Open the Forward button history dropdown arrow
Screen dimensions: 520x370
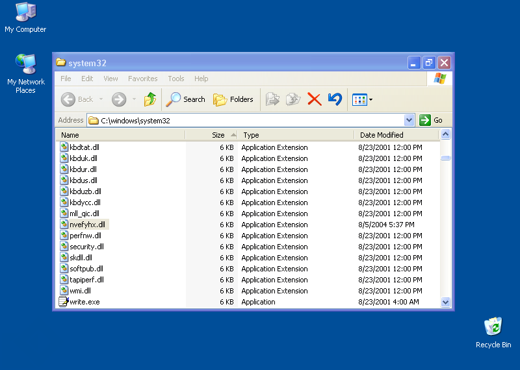[134, 99]
